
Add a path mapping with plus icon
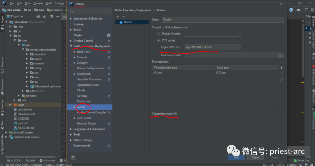point(281,68)
